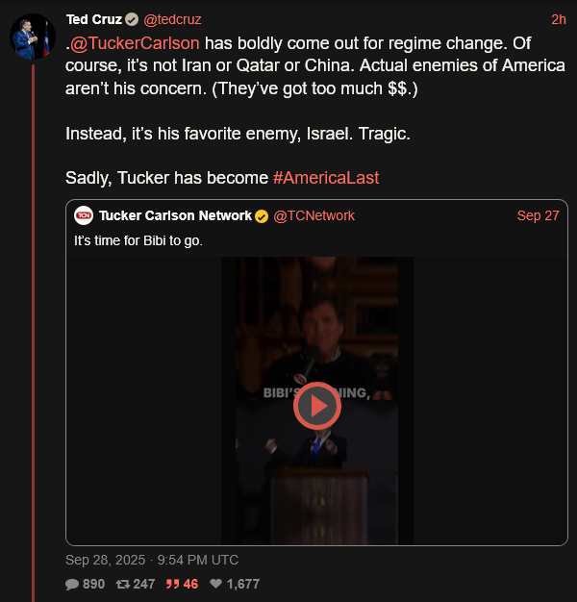Click the Sep 28, 2025 full timestamp
The image size is (577, 602).
(x=152, y=560)
